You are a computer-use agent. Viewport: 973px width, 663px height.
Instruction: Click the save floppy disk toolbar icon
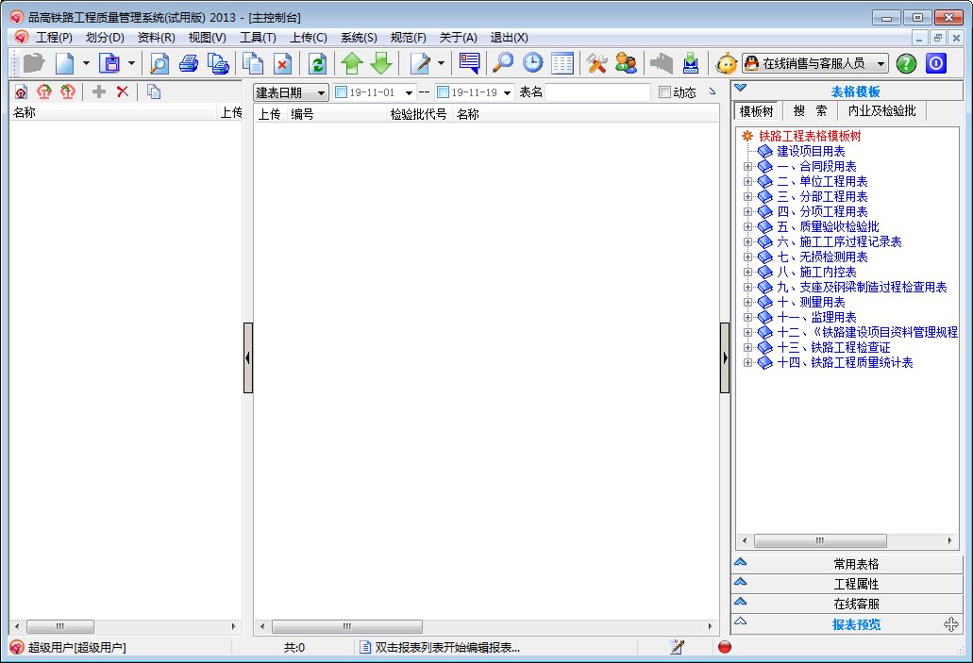point(110,63)
